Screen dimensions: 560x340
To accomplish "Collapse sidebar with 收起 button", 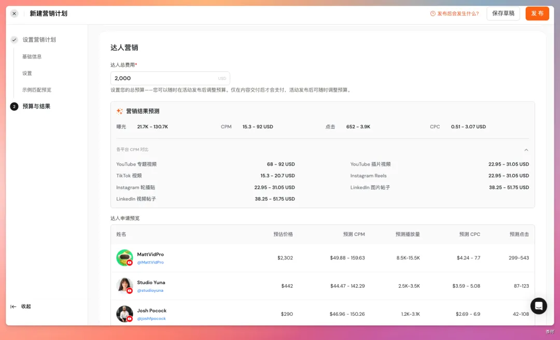I will (26, 306).
